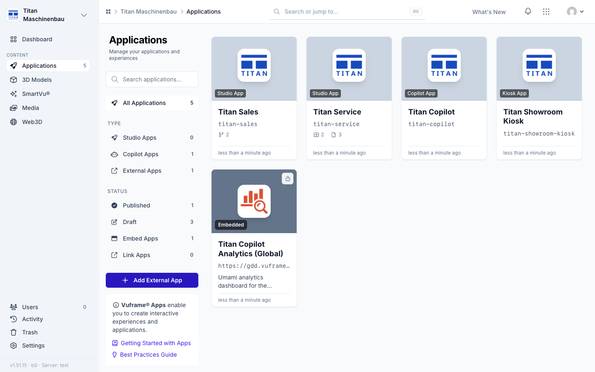Open 3D Models section
The height and width of the screenshot is (372, 595).
click(x=48, y=80)
